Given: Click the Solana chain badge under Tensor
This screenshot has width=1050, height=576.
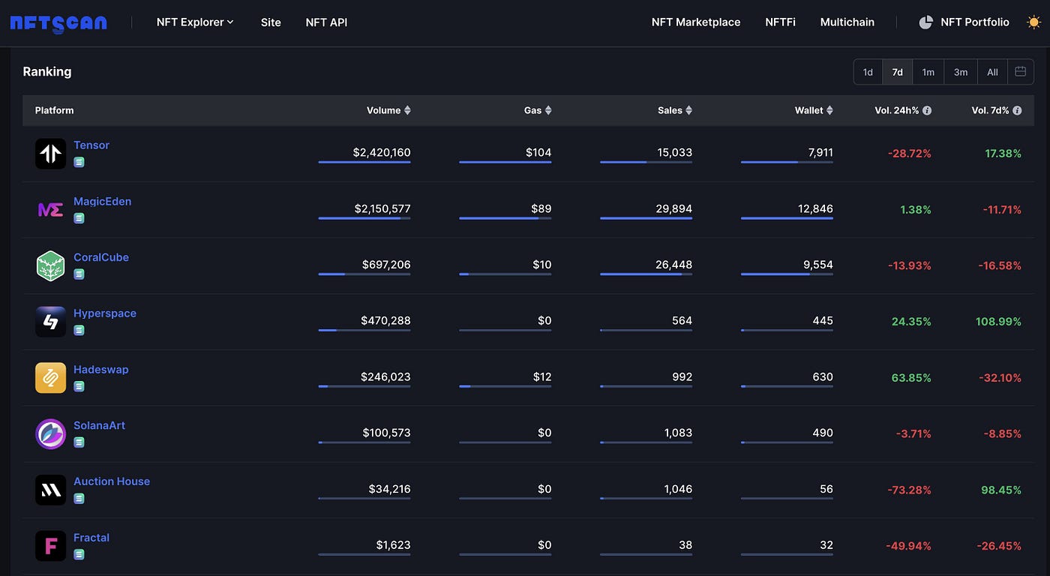Looking at the screenshot, I should coord(79,162).
